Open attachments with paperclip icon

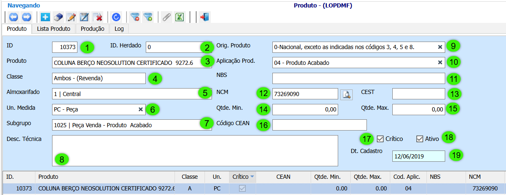(166, 17)
